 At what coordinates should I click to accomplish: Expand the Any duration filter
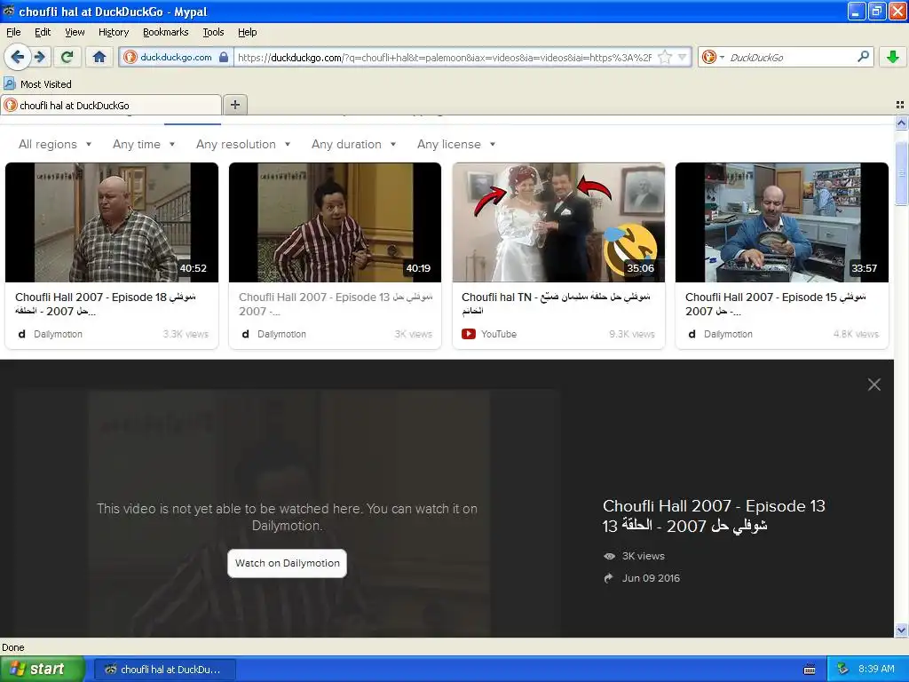click(x=353, y=145)
